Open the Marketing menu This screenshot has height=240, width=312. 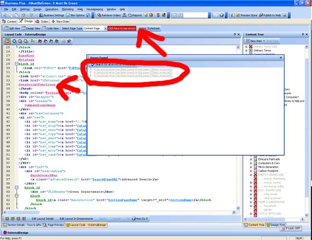68,9
